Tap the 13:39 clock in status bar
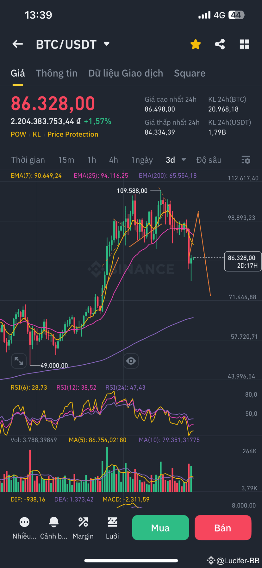This screenshot has width=262, height=568. click(x=38, y=15)
